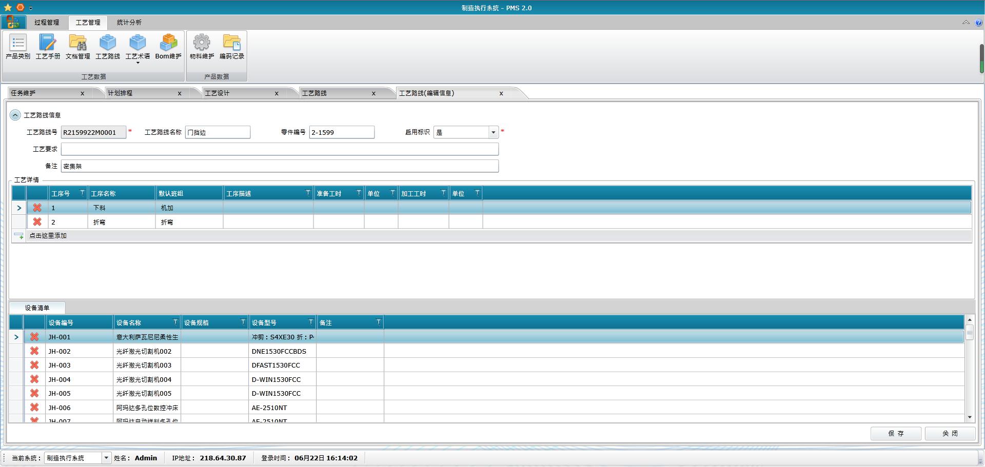The width and height of the screenshot is (985, 467).
Task: Collapse the 工艺路线信息 section
Action: (15, 115)
